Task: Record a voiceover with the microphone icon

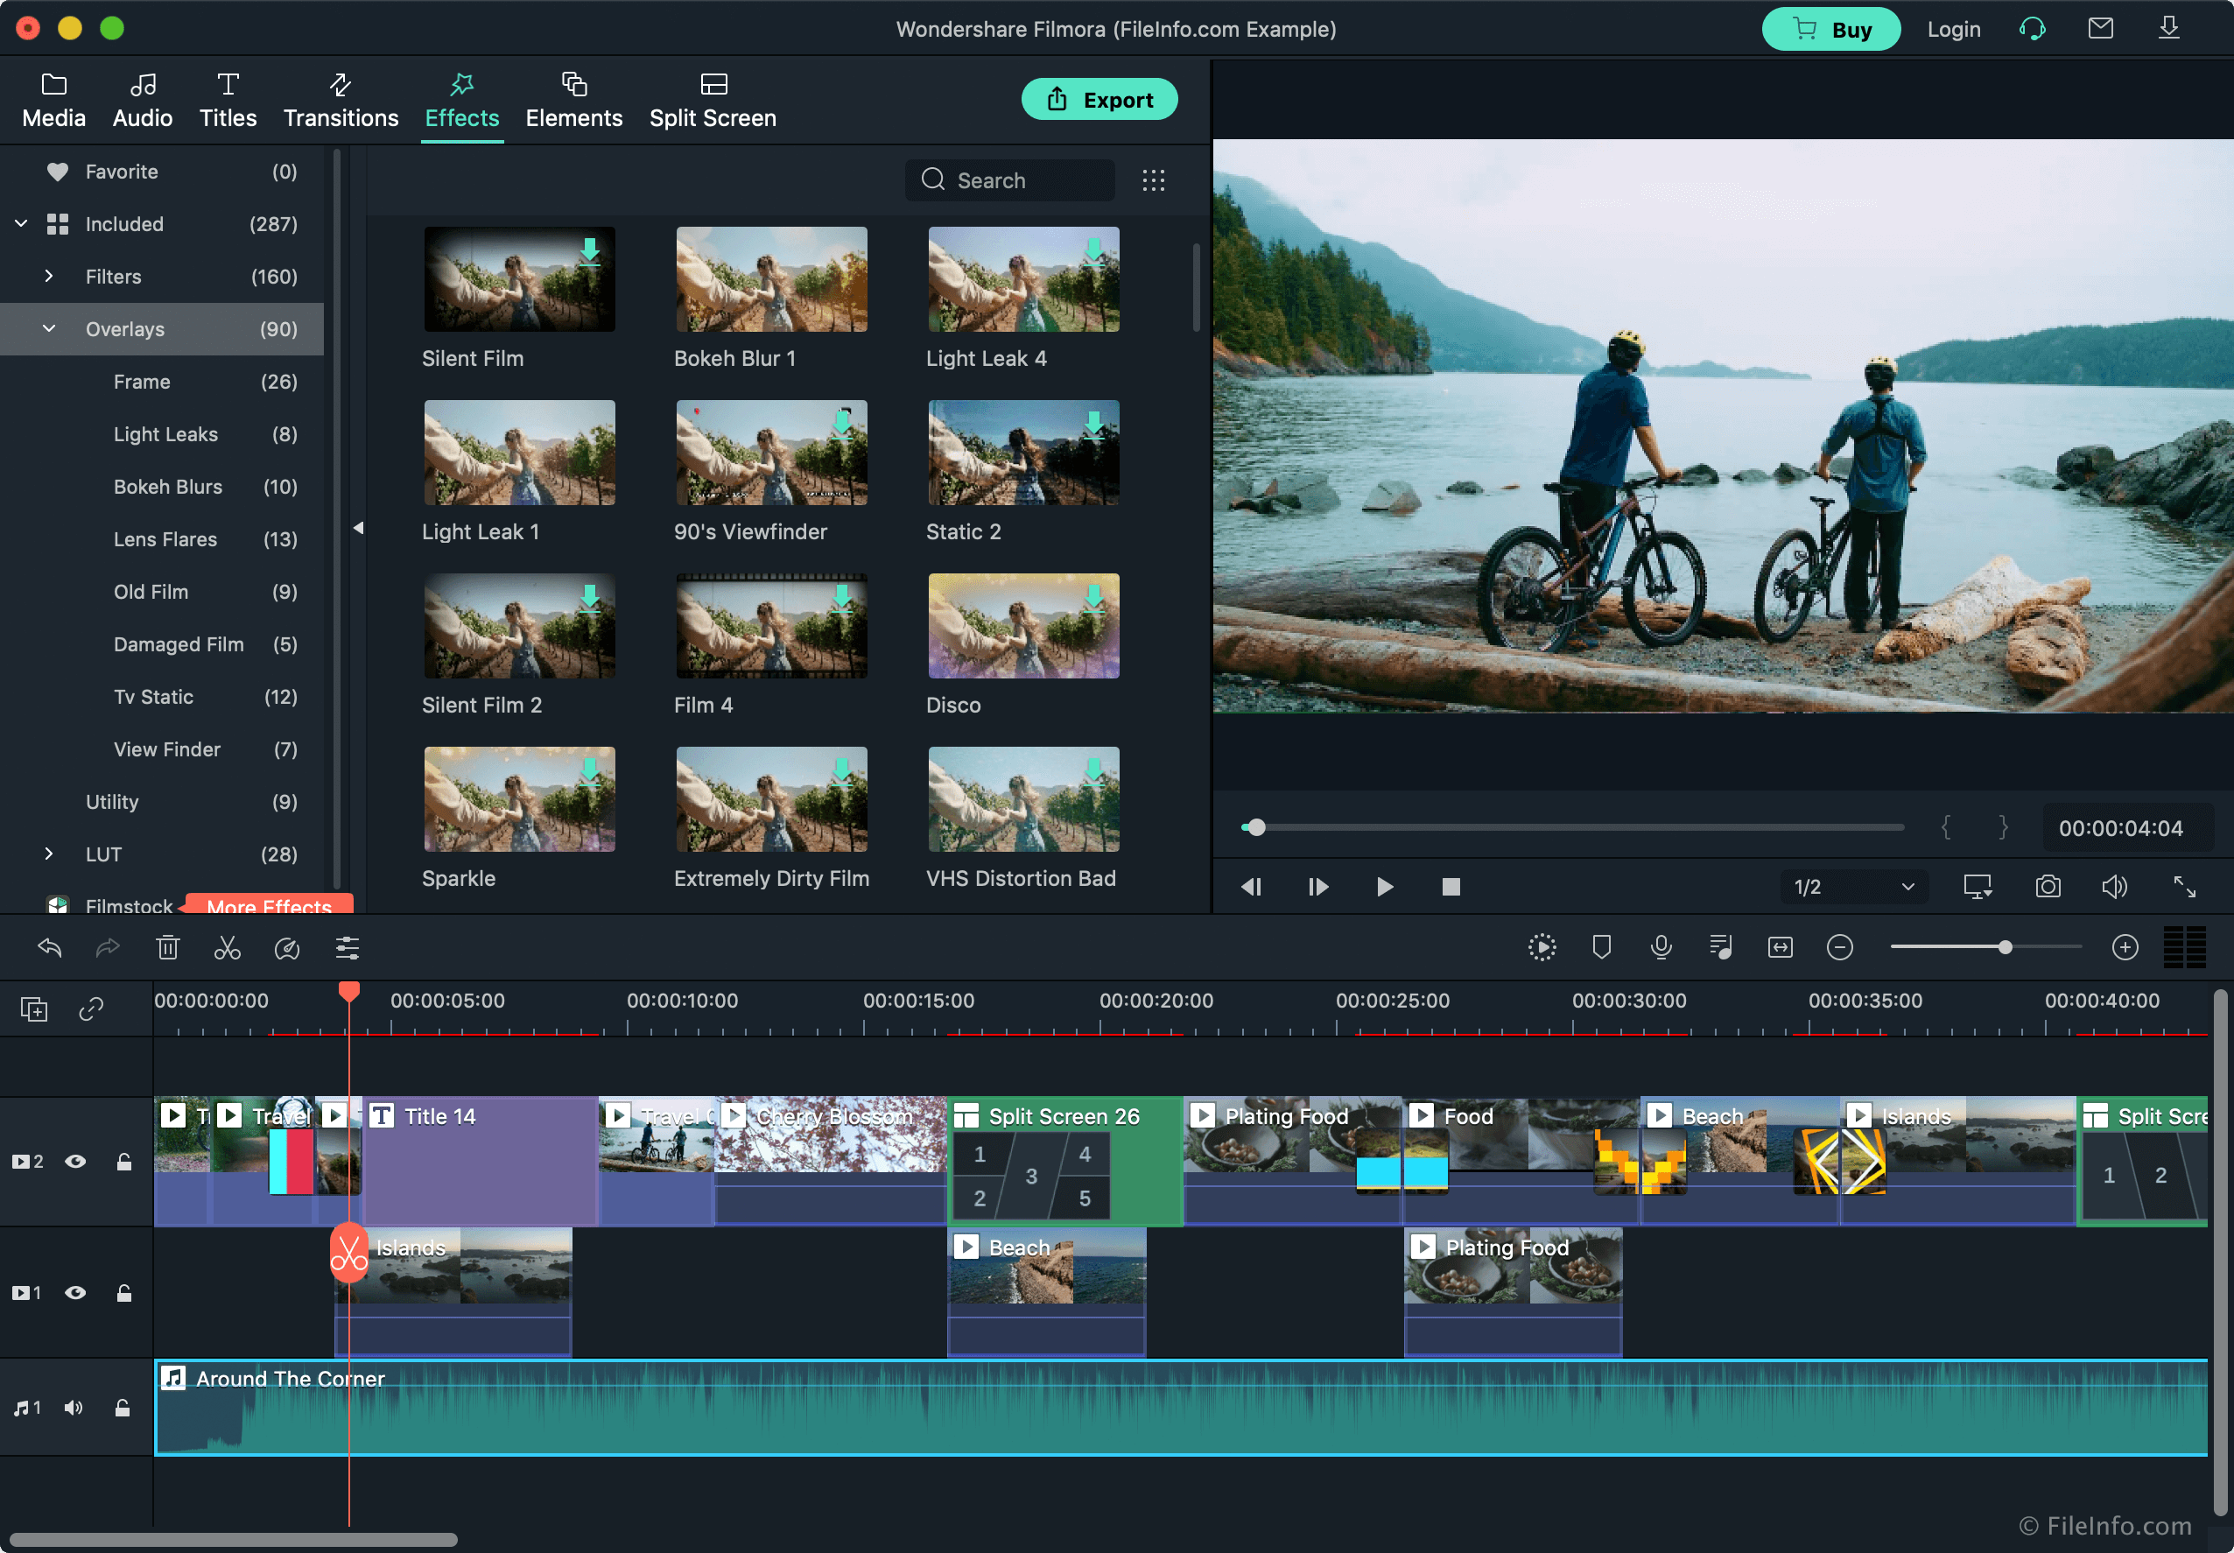Action: [x=1661, y=947]
